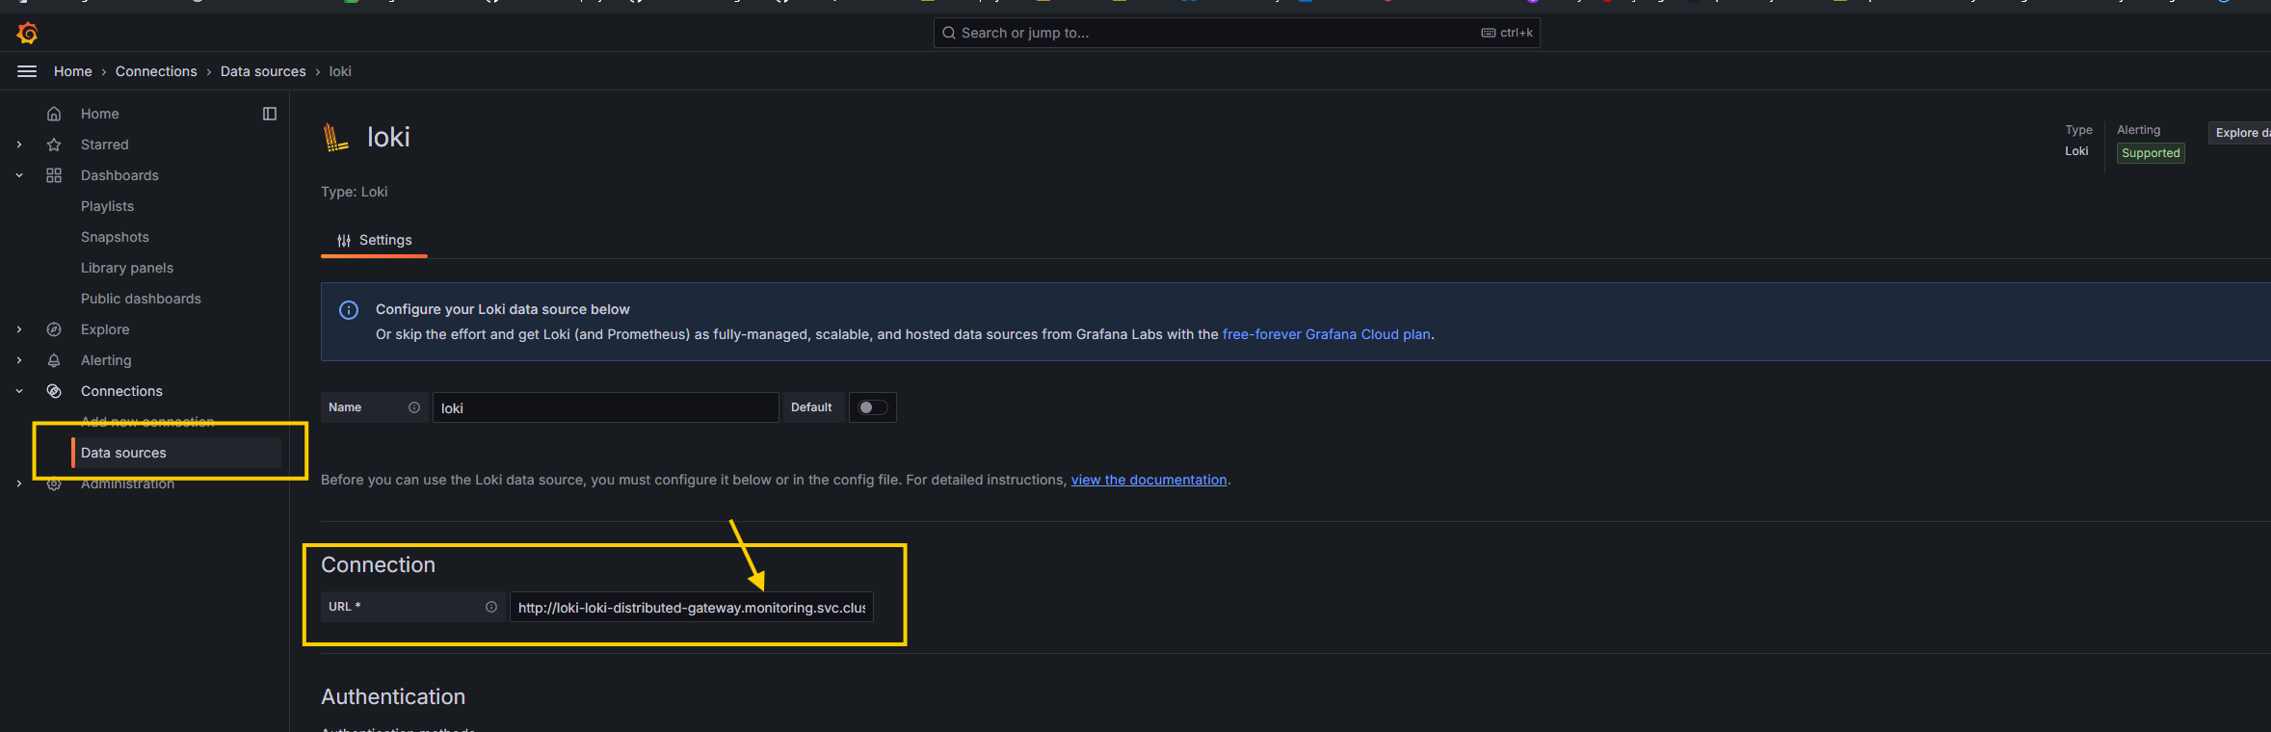Go to Connections breadcrumb
Image resolution: width=2271 pixels, height=732 pixels.
156,71
